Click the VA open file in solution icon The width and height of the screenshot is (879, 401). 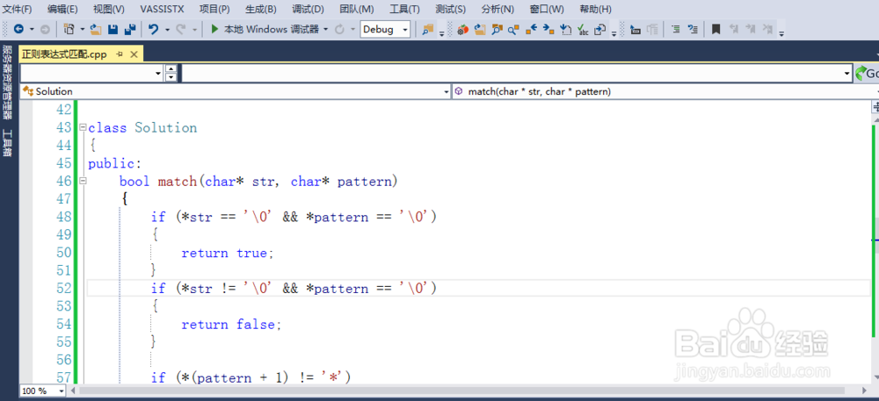click(x=479, y=30)
